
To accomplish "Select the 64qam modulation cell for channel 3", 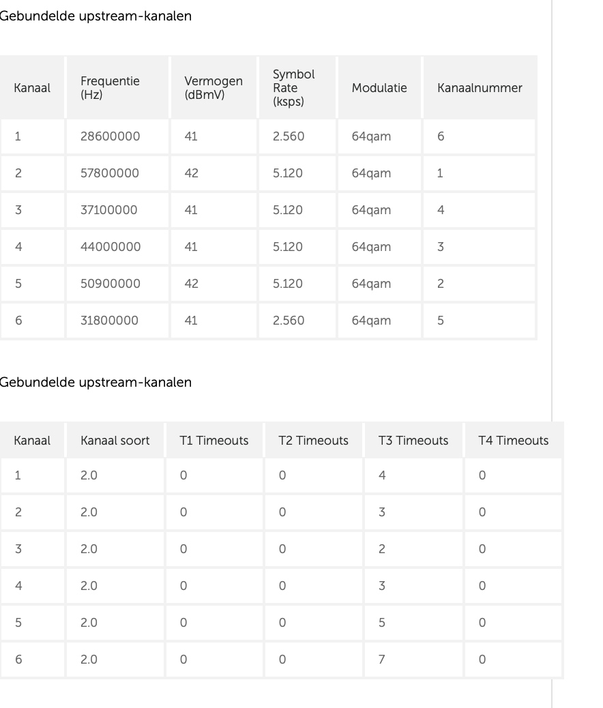I will (371, 210).
